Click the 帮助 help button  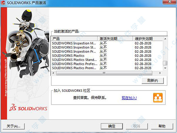click(162, 126)
